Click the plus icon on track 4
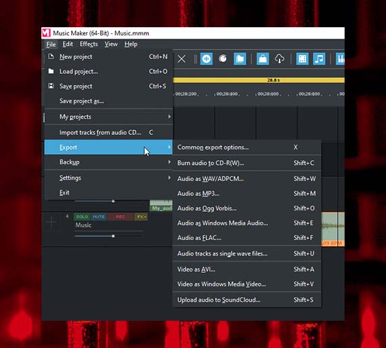Image resolution: width=386 pixels, height=348 pixels. coord(51,222)
